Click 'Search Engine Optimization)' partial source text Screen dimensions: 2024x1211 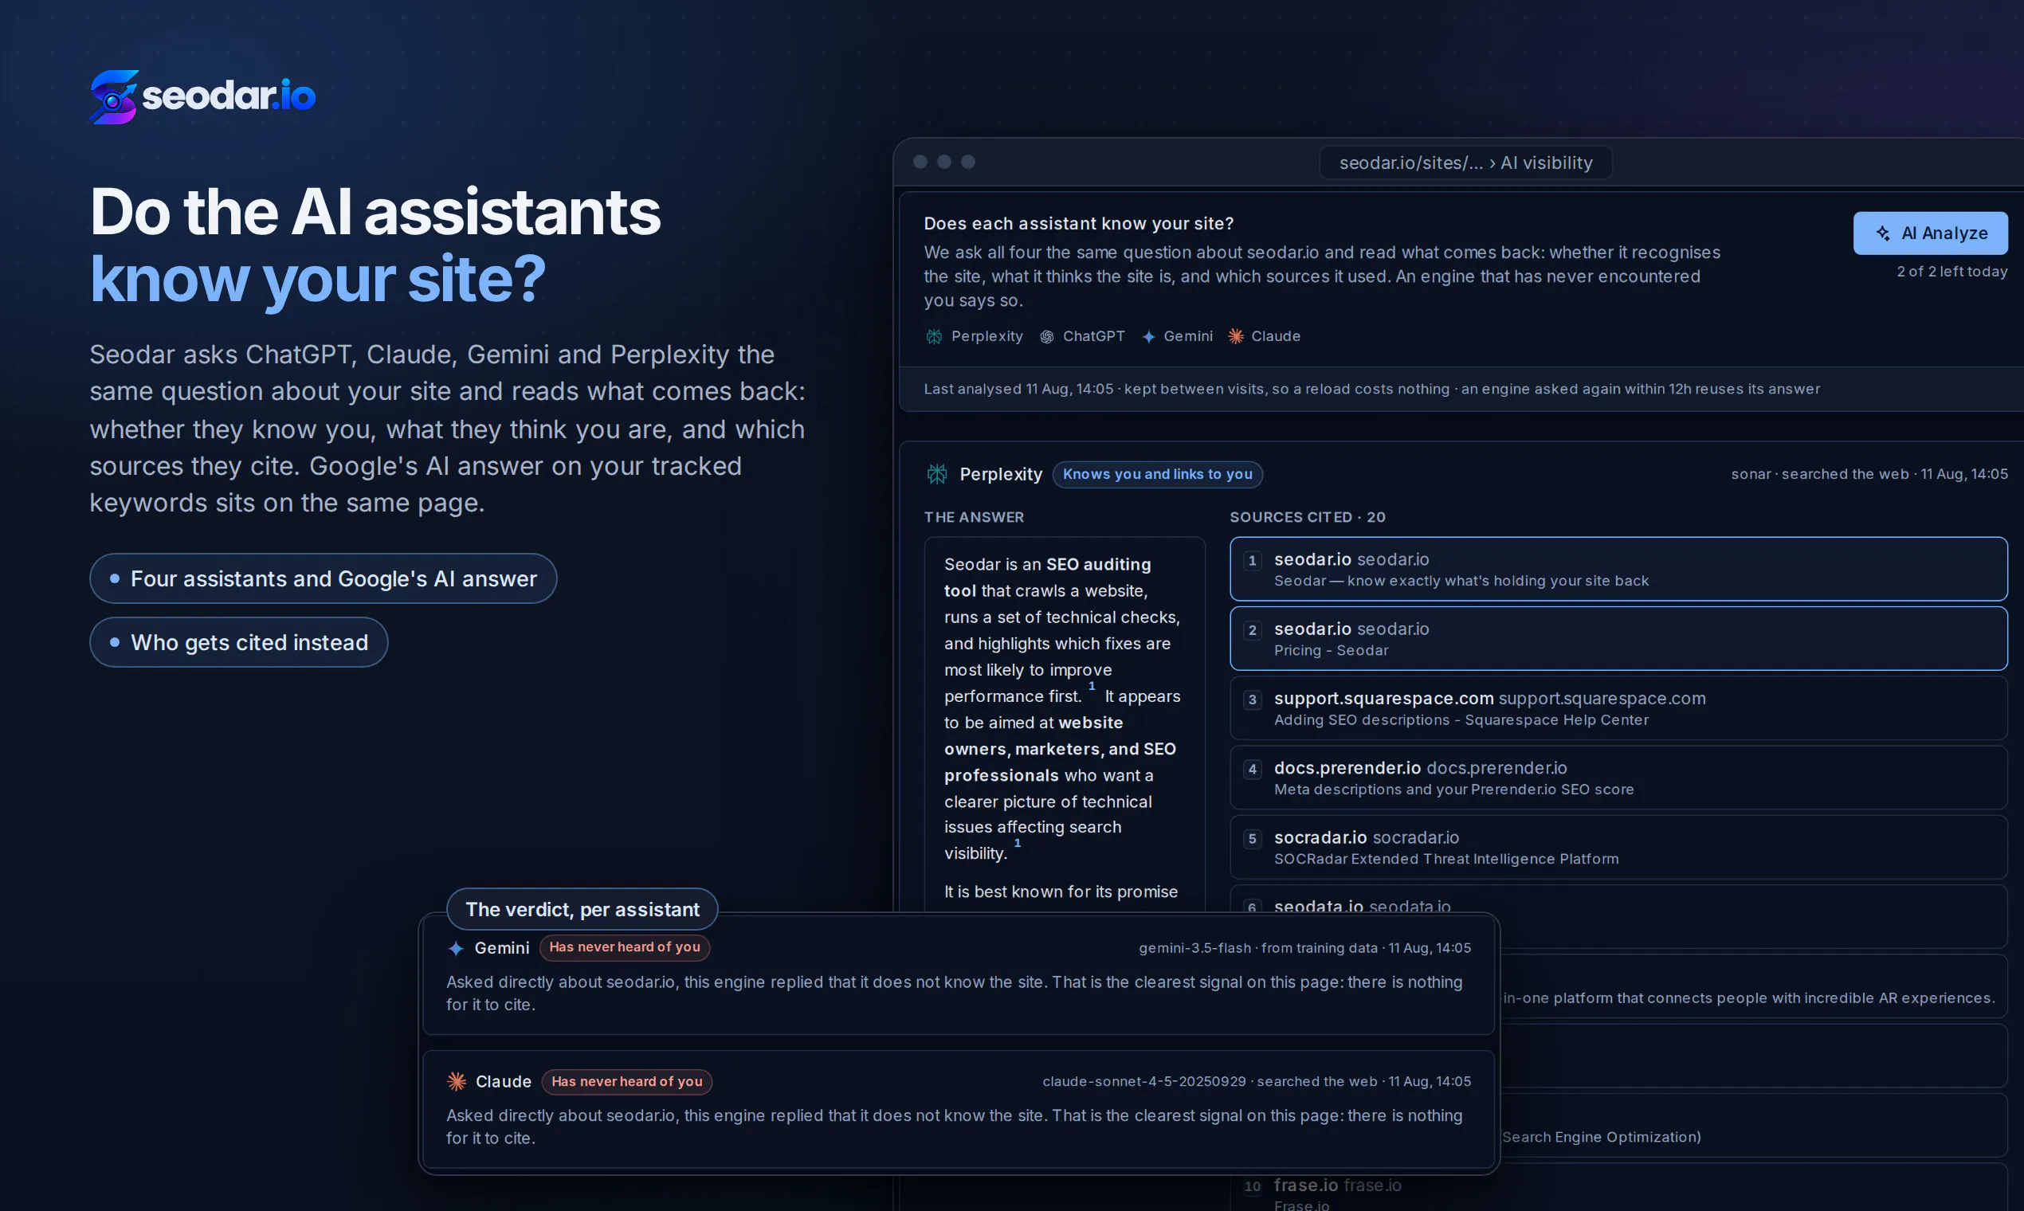click(1601, 1137)
